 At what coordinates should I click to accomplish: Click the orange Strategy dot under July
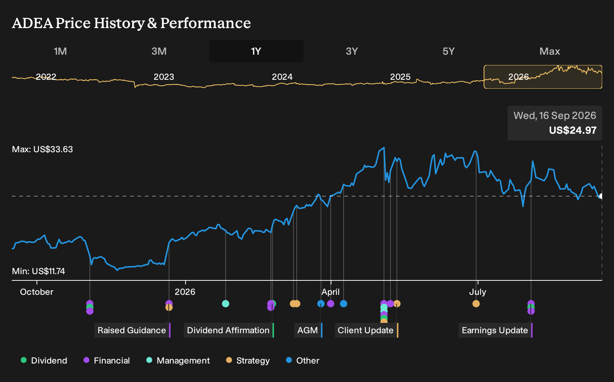(476, 304)
